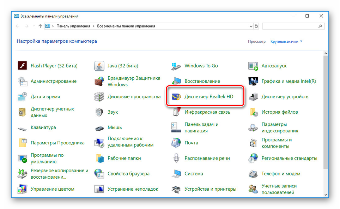Go up one level with the Up arrow

click(40, 26)
